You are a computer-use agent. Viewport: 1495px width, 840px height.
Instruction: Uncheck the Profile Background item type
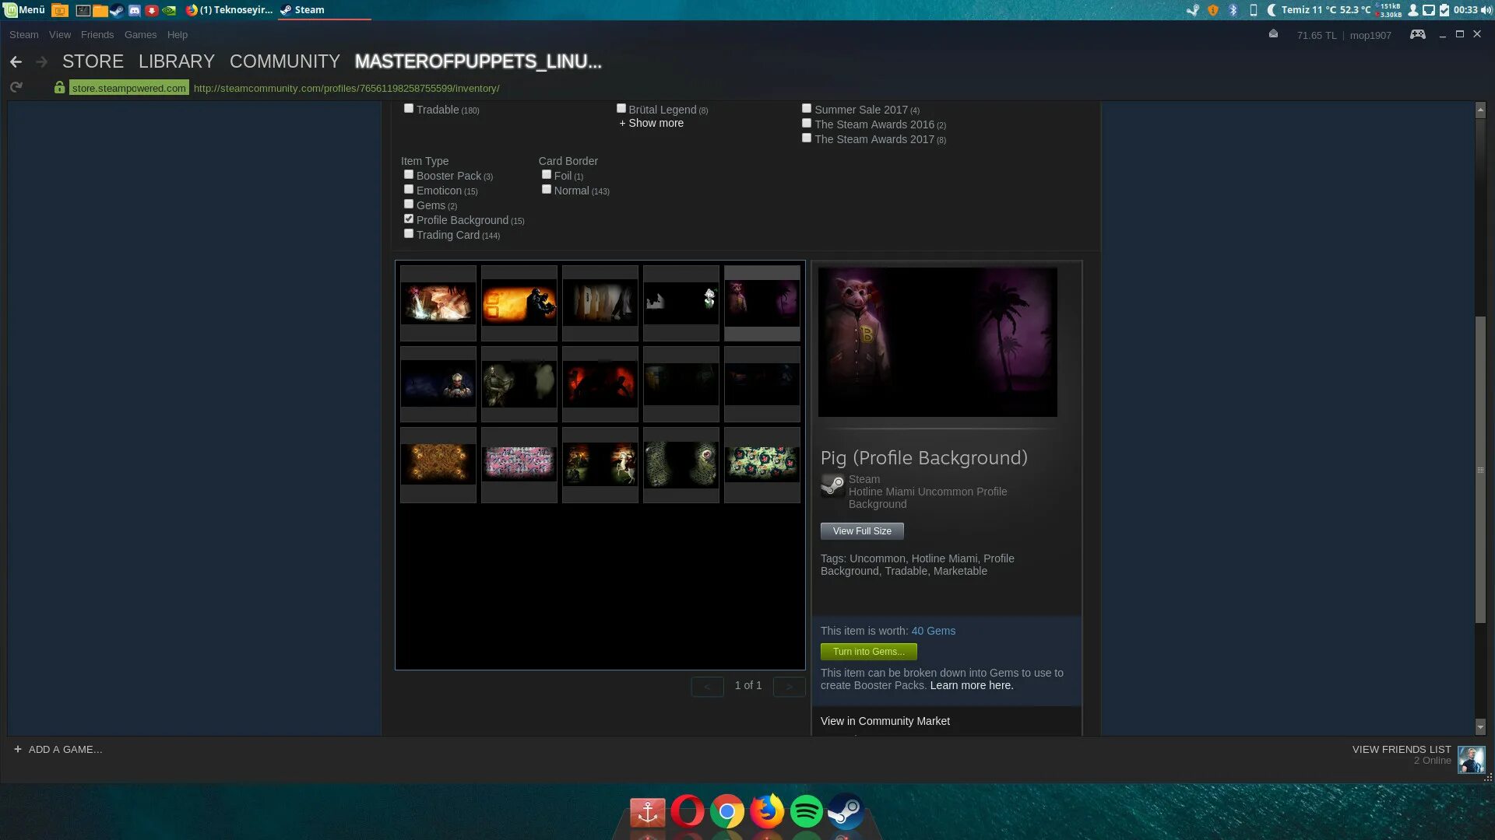coord(408,219)
